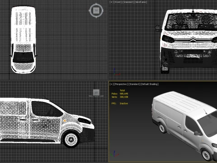This screenshot has height=163, width=217.
Task: Click the FPS 'Inactive' statistic
Action: (x=124, y=103)
